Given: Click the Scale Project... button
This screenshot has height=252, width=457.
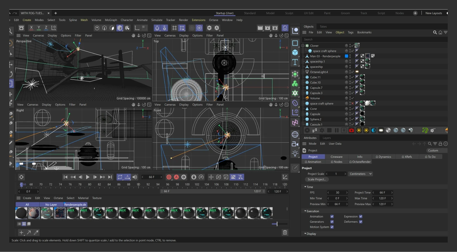Looking at the screenshot, I should (316, 180).
